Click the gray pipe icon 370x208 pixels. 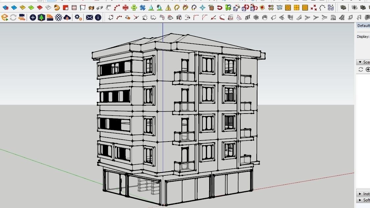click(x=100, y=8)
